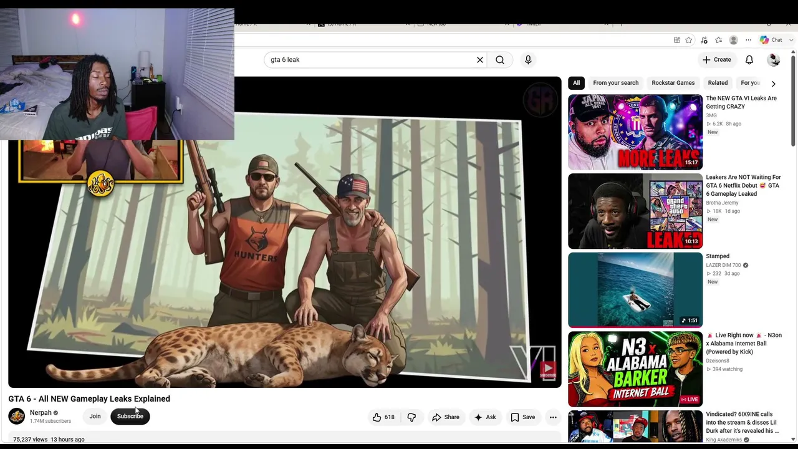
Task: Click the browser apps icon in address bar
Action: (x=677, y=40)
